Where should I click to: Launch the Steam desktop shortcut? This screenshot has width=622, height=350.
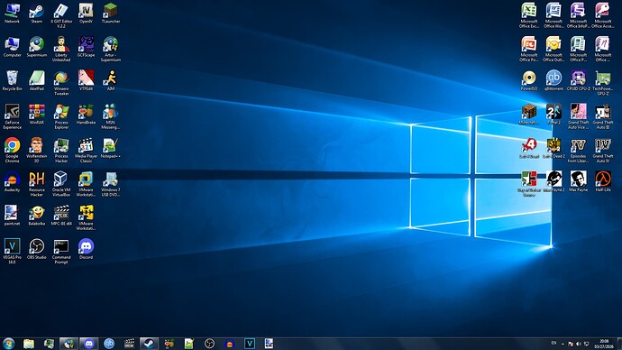[x=36, y=14]
